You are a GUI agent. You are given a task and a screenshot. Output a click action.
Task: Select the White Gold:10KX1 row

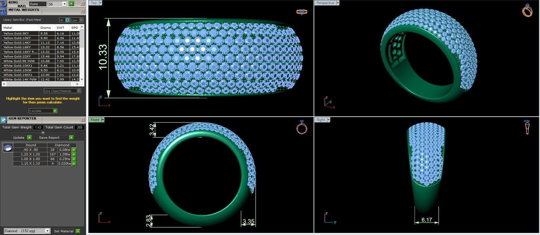(41, 66)
